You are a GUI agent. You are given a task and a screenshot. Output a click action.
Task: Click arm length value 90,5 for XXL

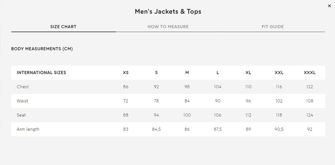coord(279,129)
